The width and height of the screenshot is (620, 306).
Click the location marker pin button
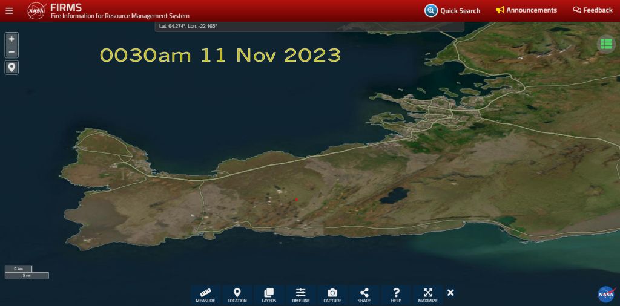[12, 67]
